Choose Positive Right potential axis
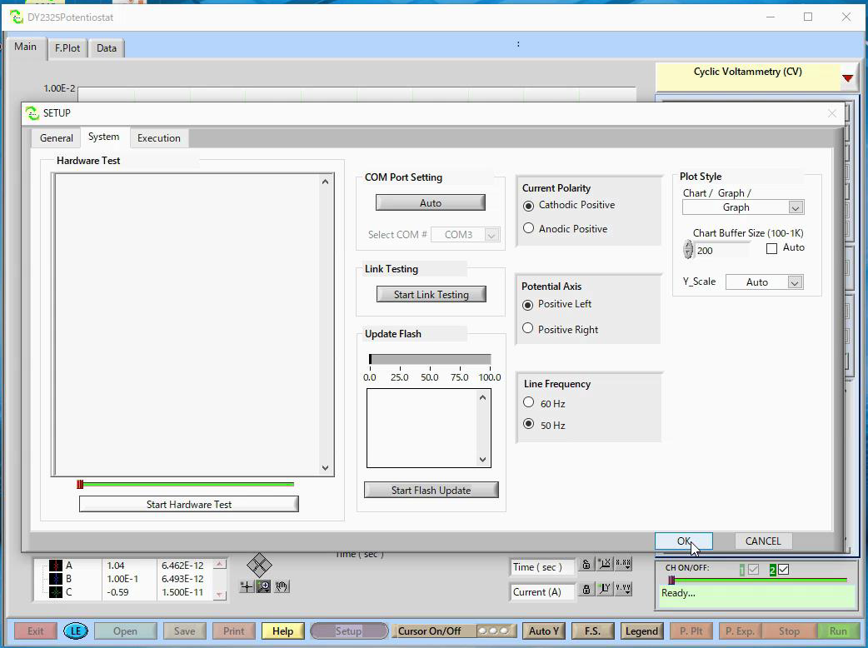This screenshot has width=868, height=648. coord(528,329)
